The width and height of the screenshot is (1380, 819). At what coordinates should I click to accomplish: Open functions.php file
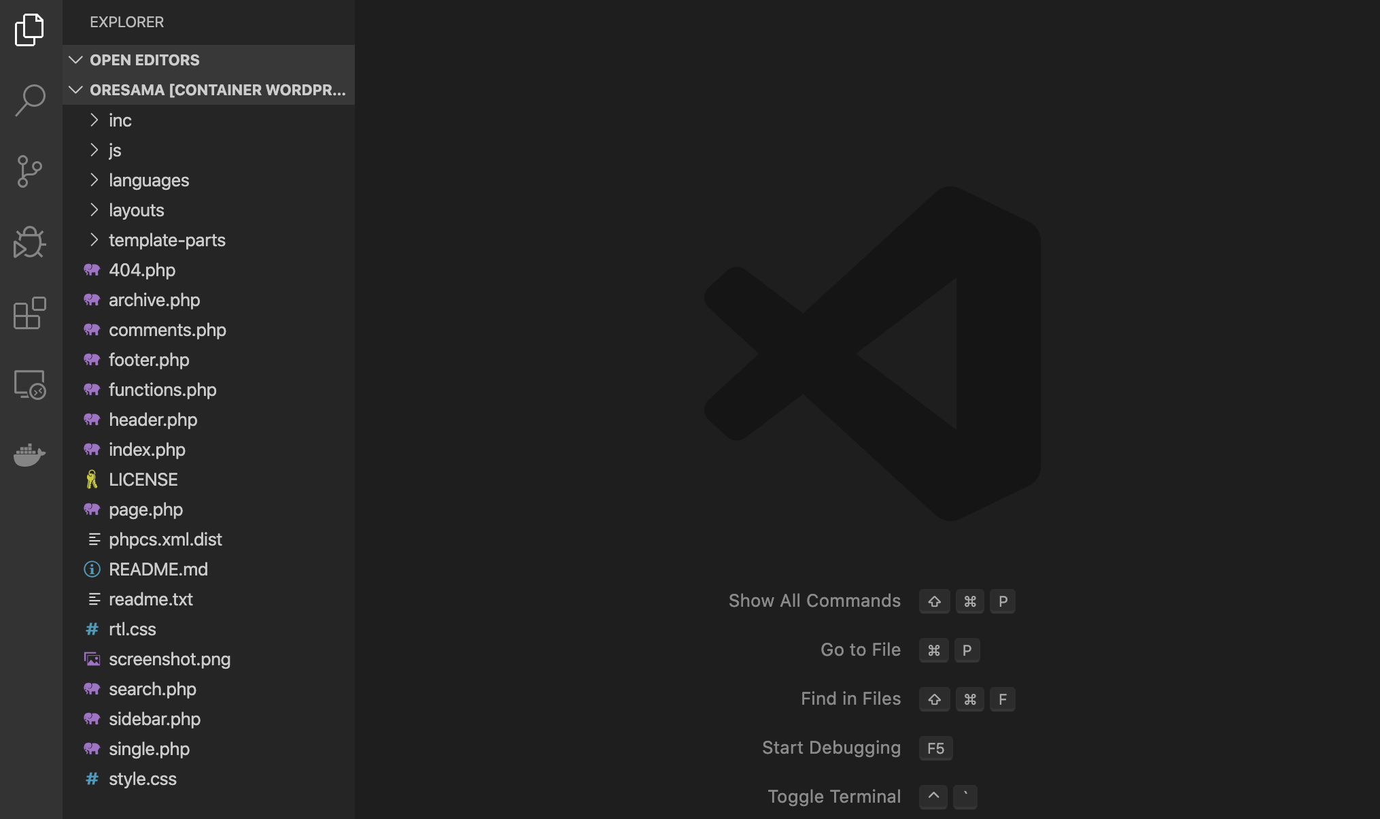coord(162,390)
